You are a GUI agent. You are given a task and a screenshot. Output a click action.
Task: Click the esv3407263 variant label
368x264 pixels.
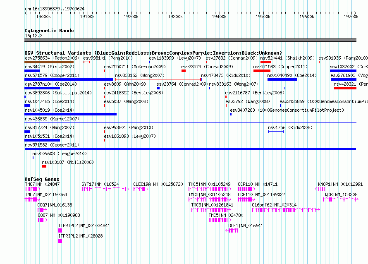coord(287,110)
